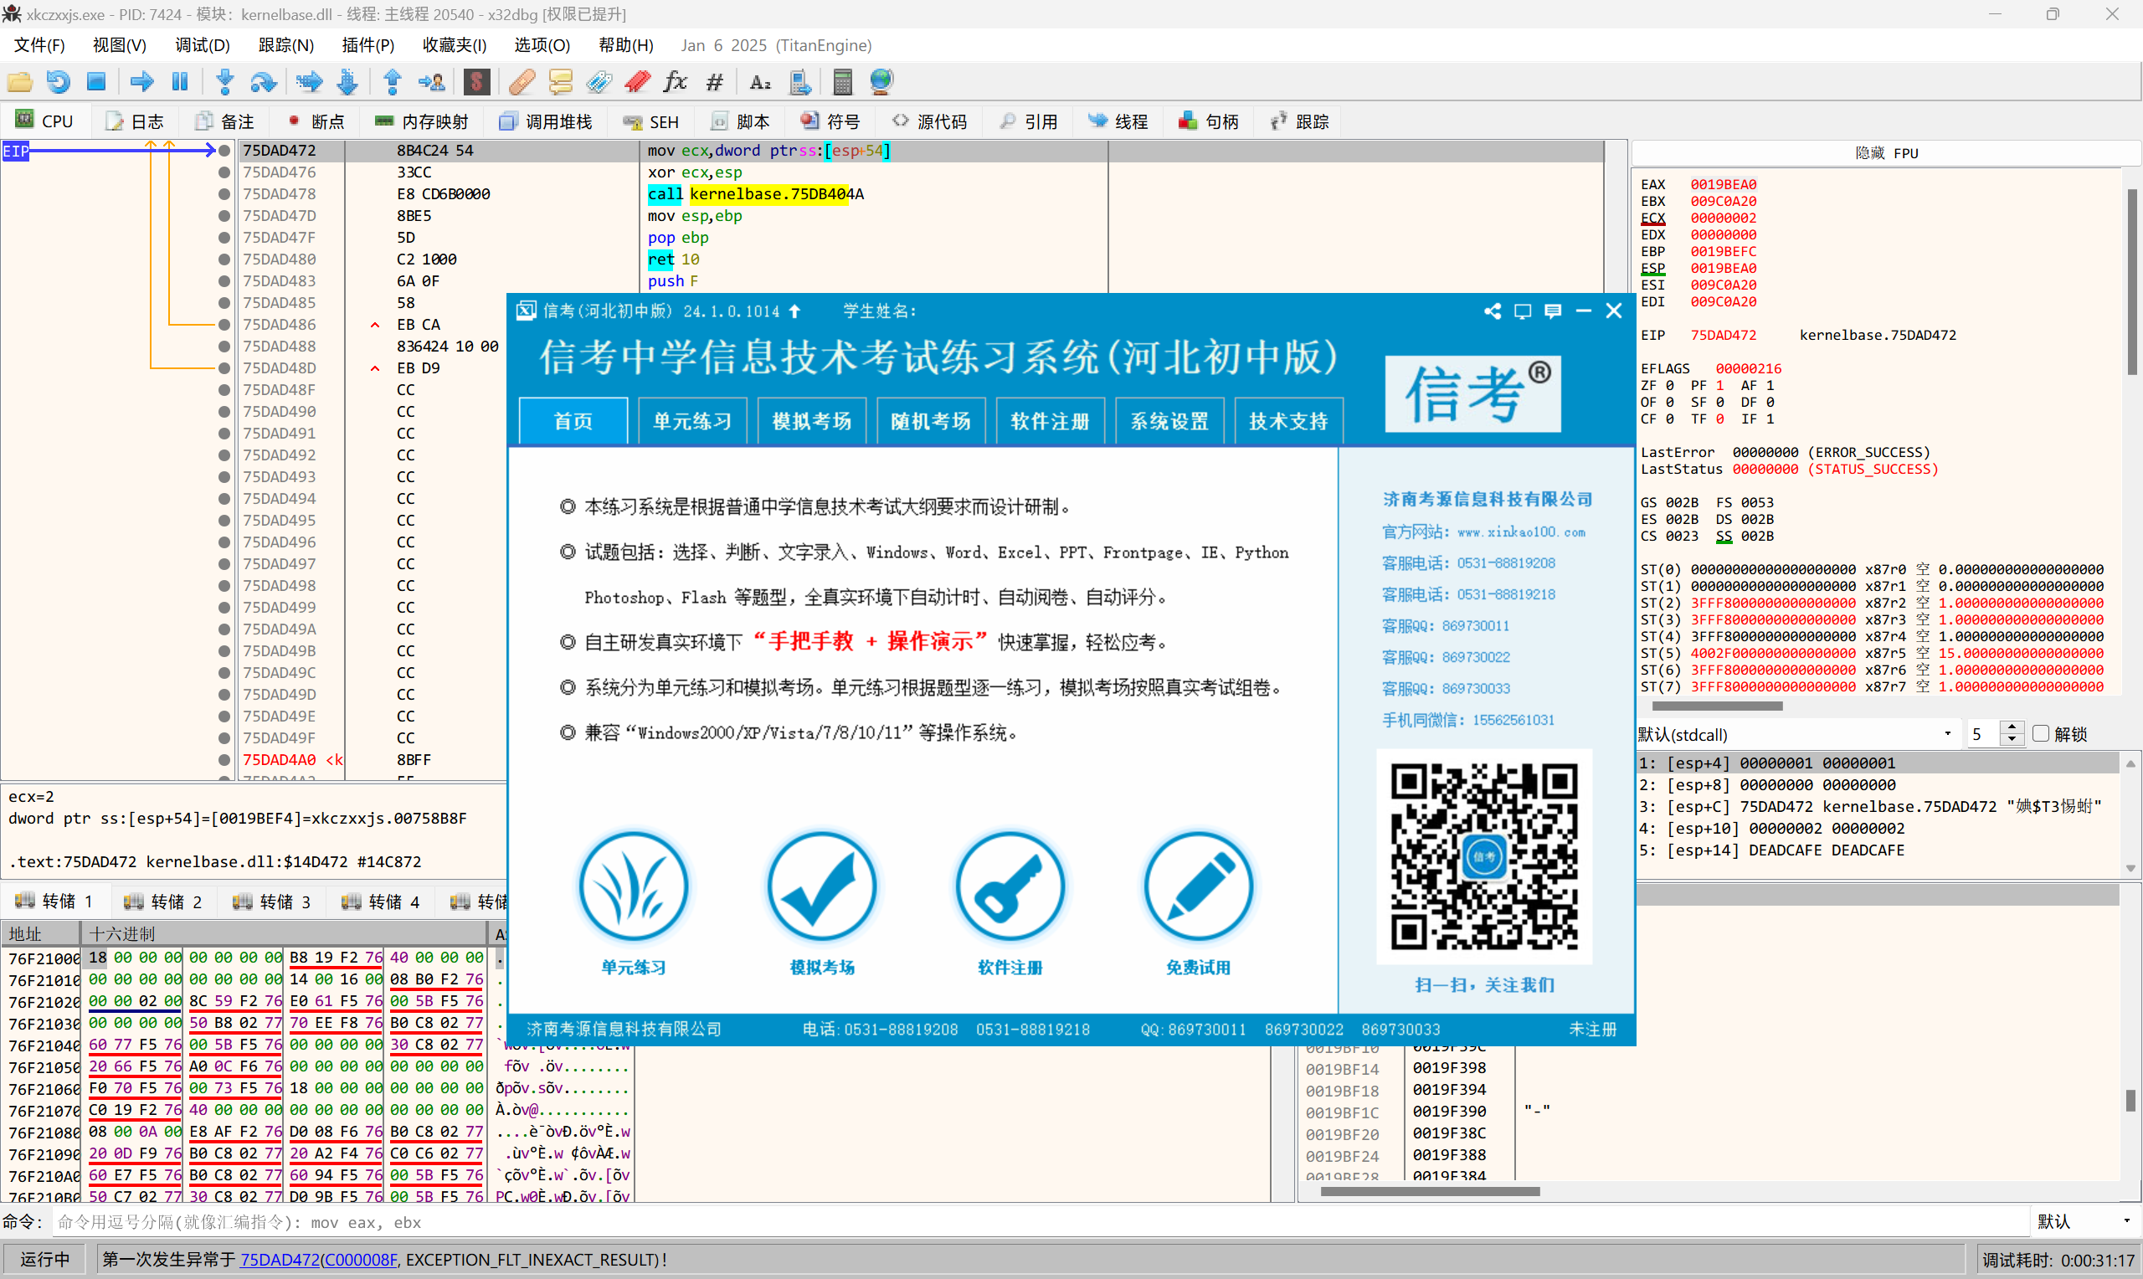Image resolution: width=2143 pixels, height=1279 pixels.
Task: Switch to the 断点 tab
Action: (316, 121)
